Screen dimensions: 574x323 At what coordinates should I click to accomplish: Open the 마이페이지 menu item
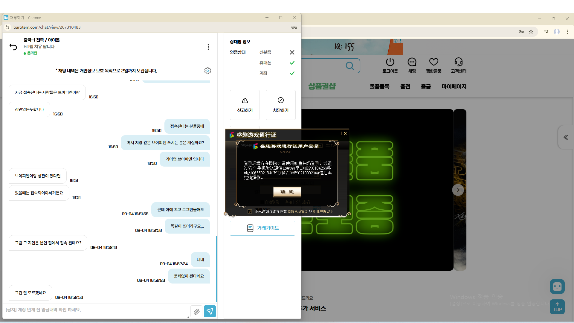(454, 87)
